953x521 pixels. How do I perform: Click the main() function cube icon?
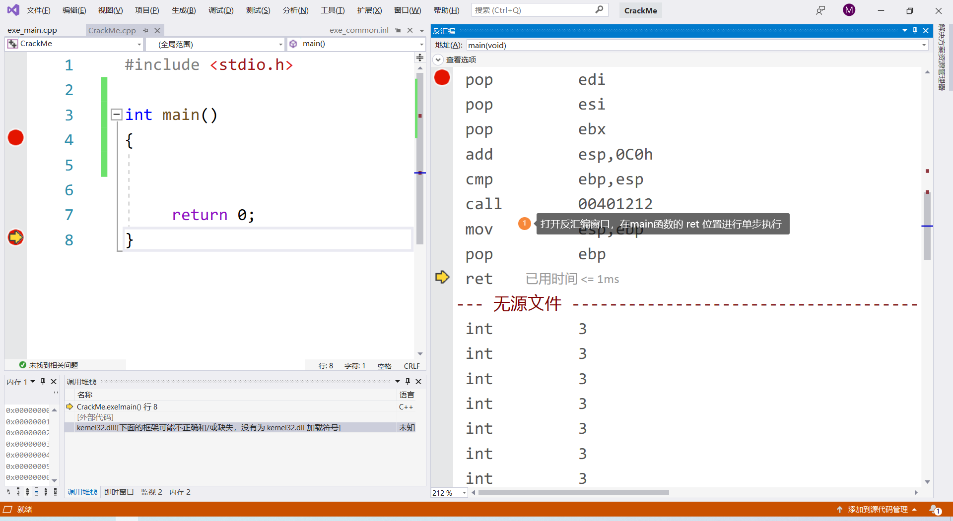pyautogui.click(x=293, y=44)
